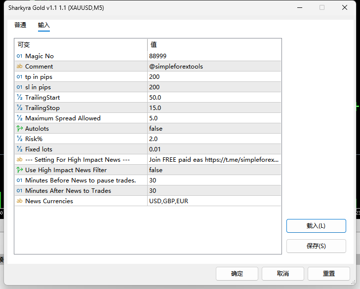Toggle Use High Impact News Filter value false

point(214,170)
